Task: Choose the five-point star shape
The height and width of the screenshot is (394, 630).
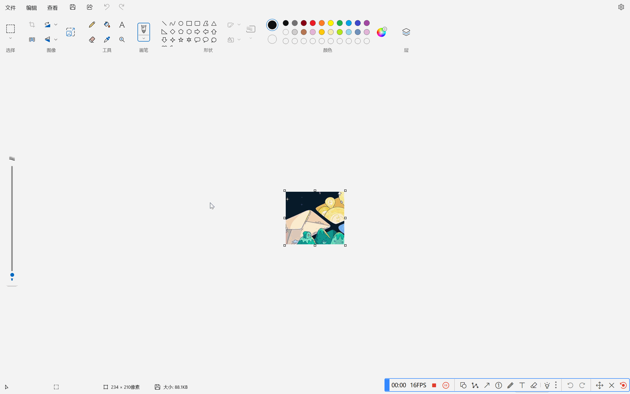Action: click(181, 40)
